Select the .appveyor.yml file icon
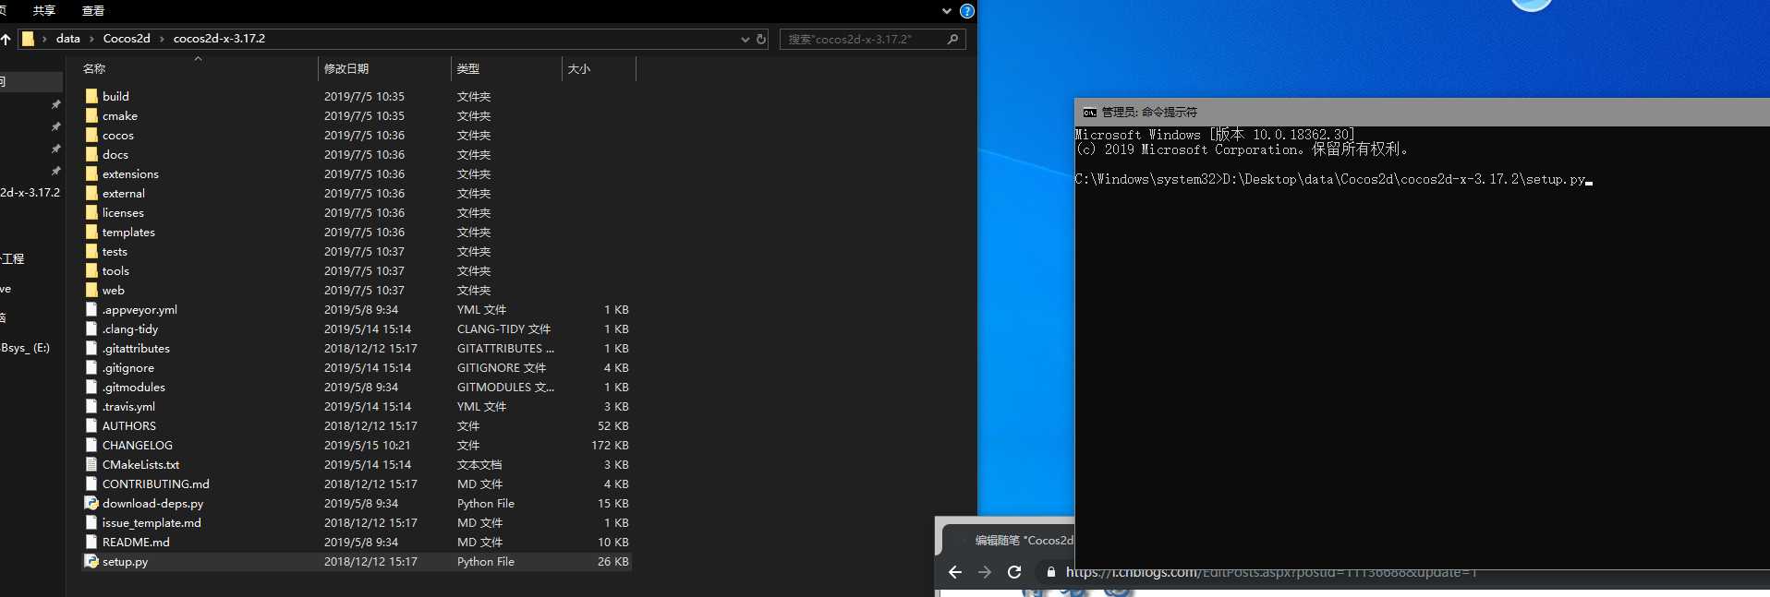 pyautogui.click(x=91, y=309)
